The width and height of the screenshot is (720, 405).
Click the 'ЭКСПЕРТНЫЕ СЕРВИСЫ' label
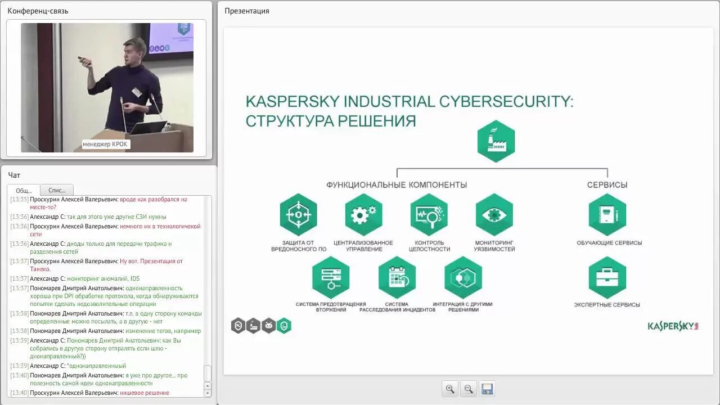[x=607, y=305]
